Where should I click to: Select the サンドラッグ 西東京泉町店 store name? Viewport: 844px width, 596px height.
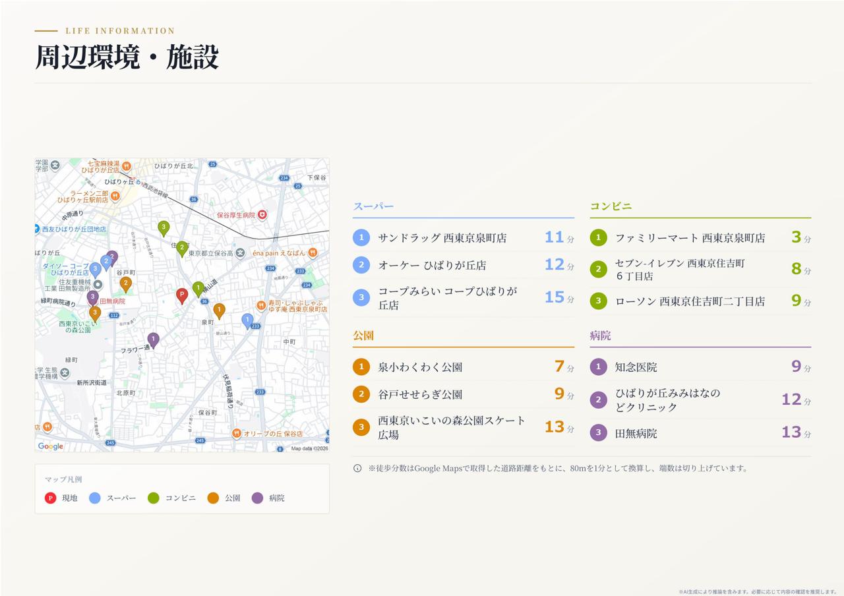pyautogui.click(x=442, y=238)
